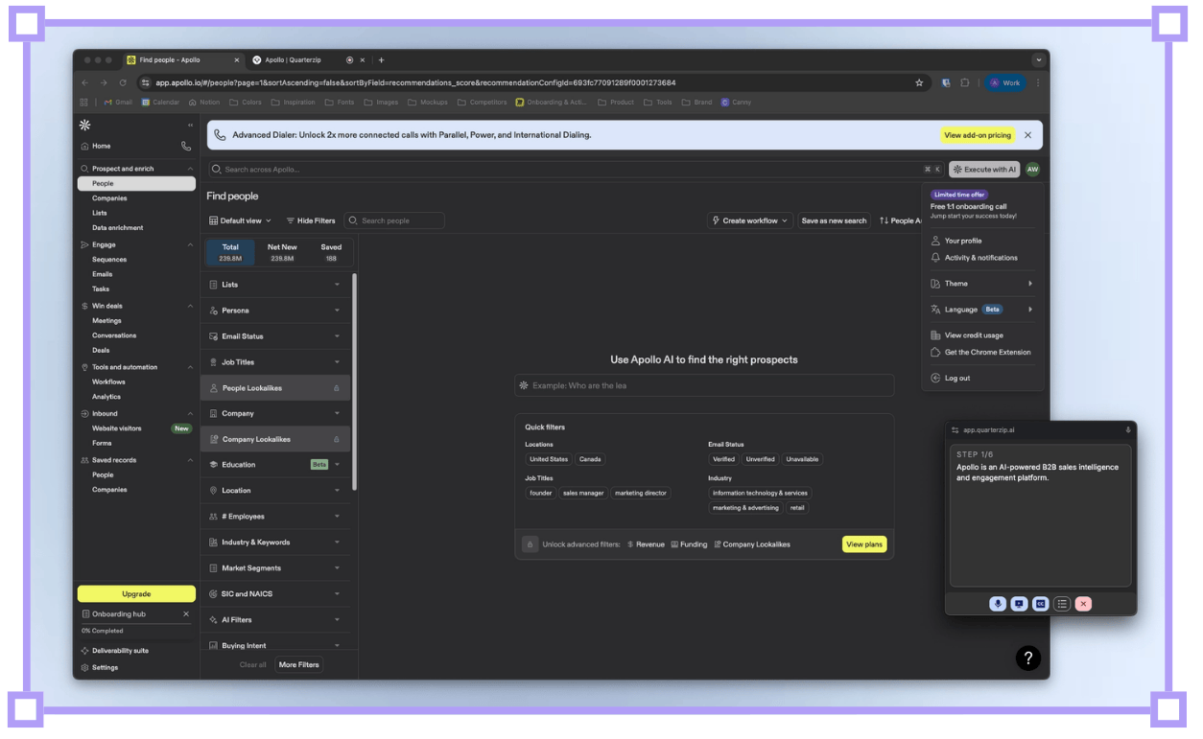Click the filter panel vertical scrollbar

pyautogui.click(x=355, y=383)
